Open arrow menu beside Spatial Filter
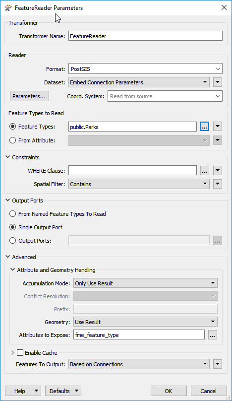This screenshot has height=401, width=232. coord(218,184)
